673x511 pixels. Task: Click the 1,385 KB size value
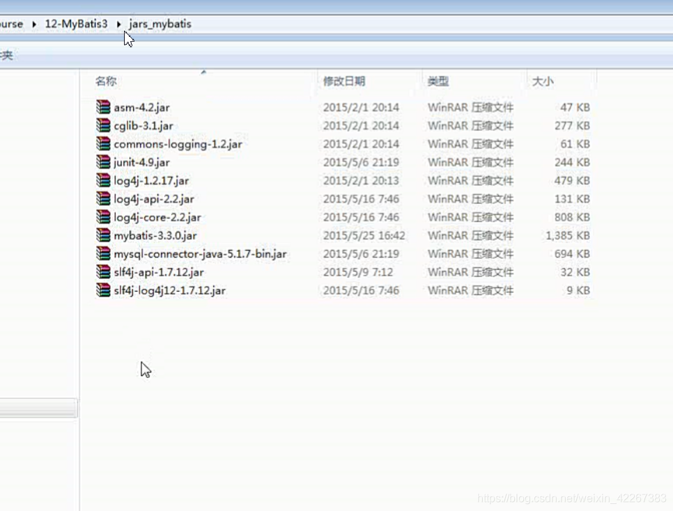(567, 235)
